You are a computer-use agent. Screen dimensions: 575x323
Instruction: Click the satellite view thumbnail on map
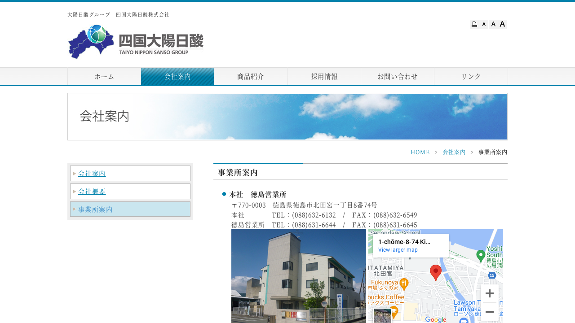pos(382,316)
